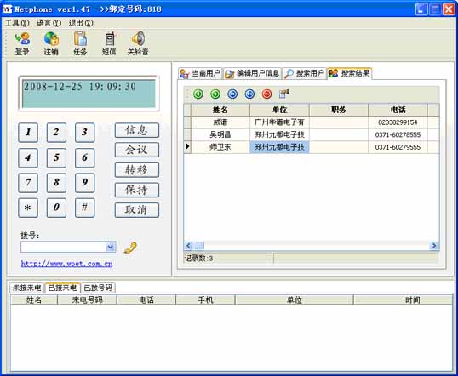Go to first record green arrow icon
This screenshot has height=376, width=458.
(x=198, y=94)
